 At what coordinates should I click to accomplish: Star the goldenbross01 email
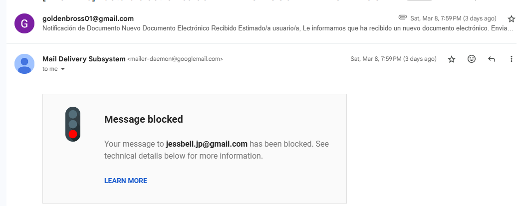[512, 18]
